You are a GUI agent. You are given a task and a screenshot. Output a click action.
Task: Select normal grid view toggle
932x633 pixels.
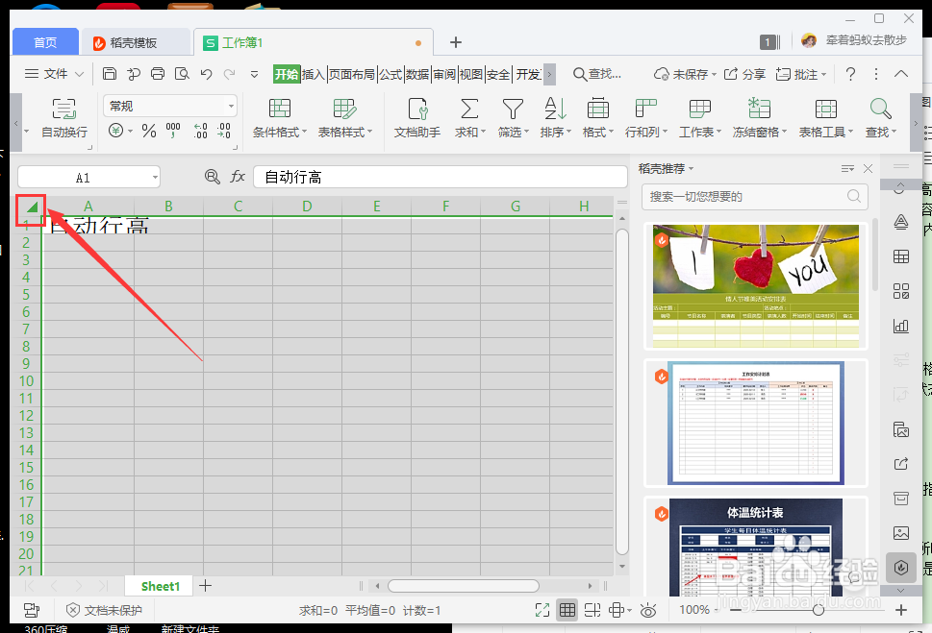pyautogui.click(x=567, y=610)
